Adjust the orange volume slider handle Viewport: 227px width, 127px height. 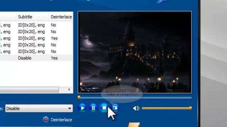[x=190, y=108]
